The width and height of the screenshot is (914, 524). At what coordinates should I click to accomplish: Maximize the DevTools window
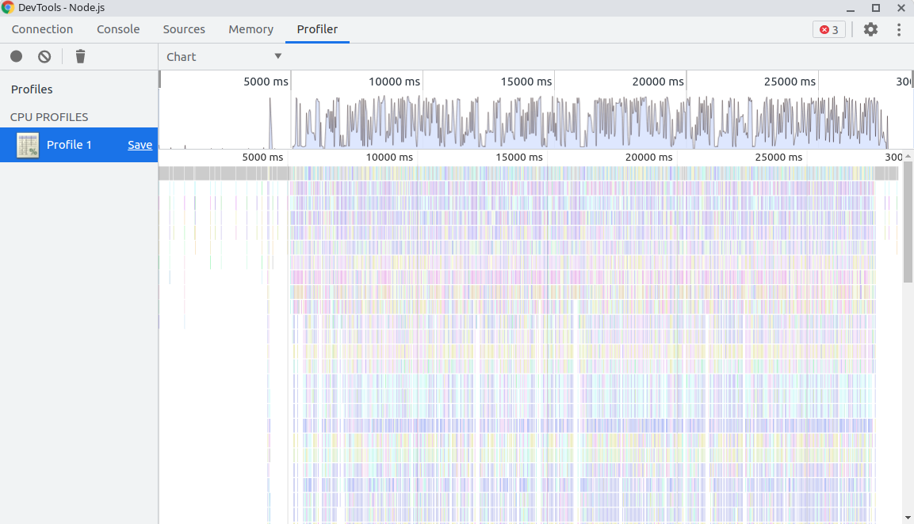click(876, 8)
